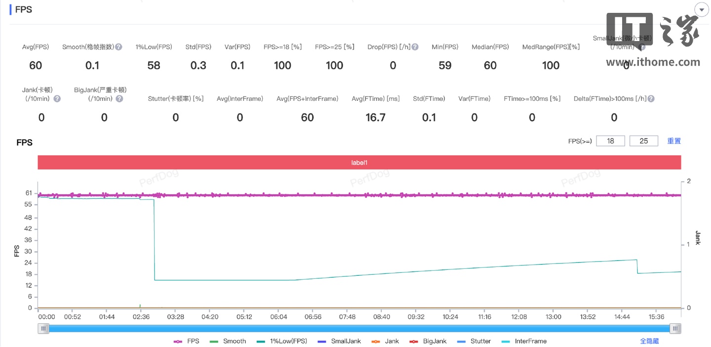Click the 重置 reset link
The width and height of the screenshot is (711, 347).
[x=674, y=141]
